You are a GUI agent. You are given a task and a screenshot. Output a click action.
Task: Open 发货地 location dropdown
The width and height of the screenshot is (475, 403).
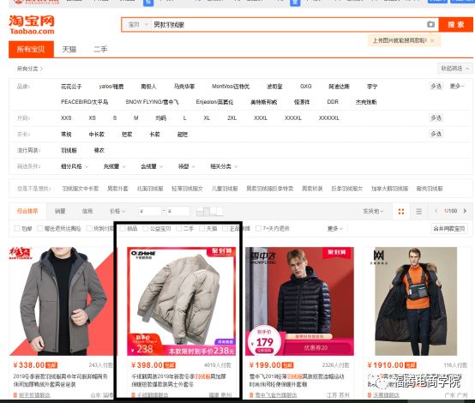373,211
